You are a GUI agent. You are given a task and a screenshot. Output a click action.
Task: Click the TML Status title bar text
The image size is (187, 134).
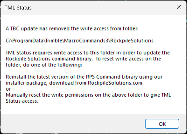point(18,8)
